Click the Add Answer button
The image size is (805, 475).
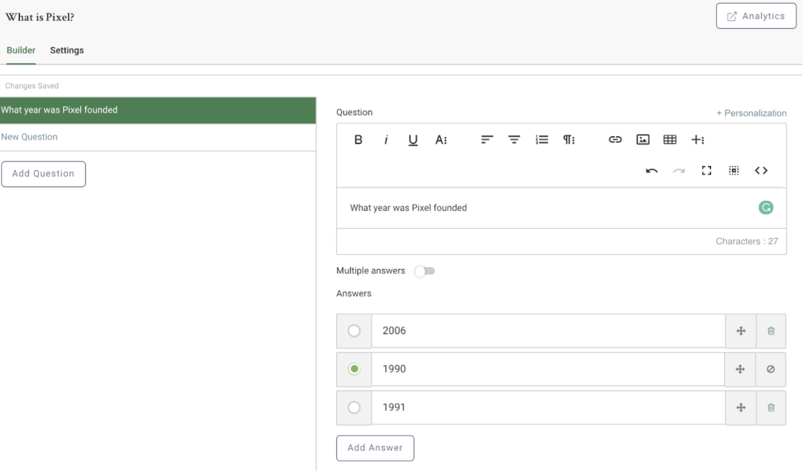(375, 448)
